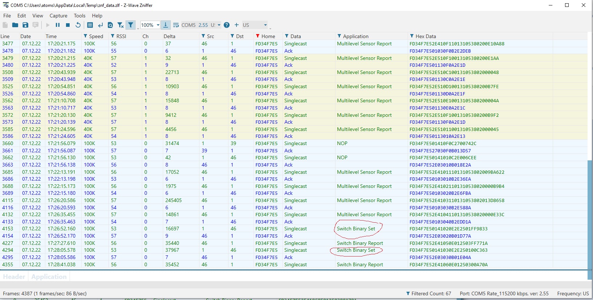Save the capture with the floppy disk icon

[x=25, y=25]
